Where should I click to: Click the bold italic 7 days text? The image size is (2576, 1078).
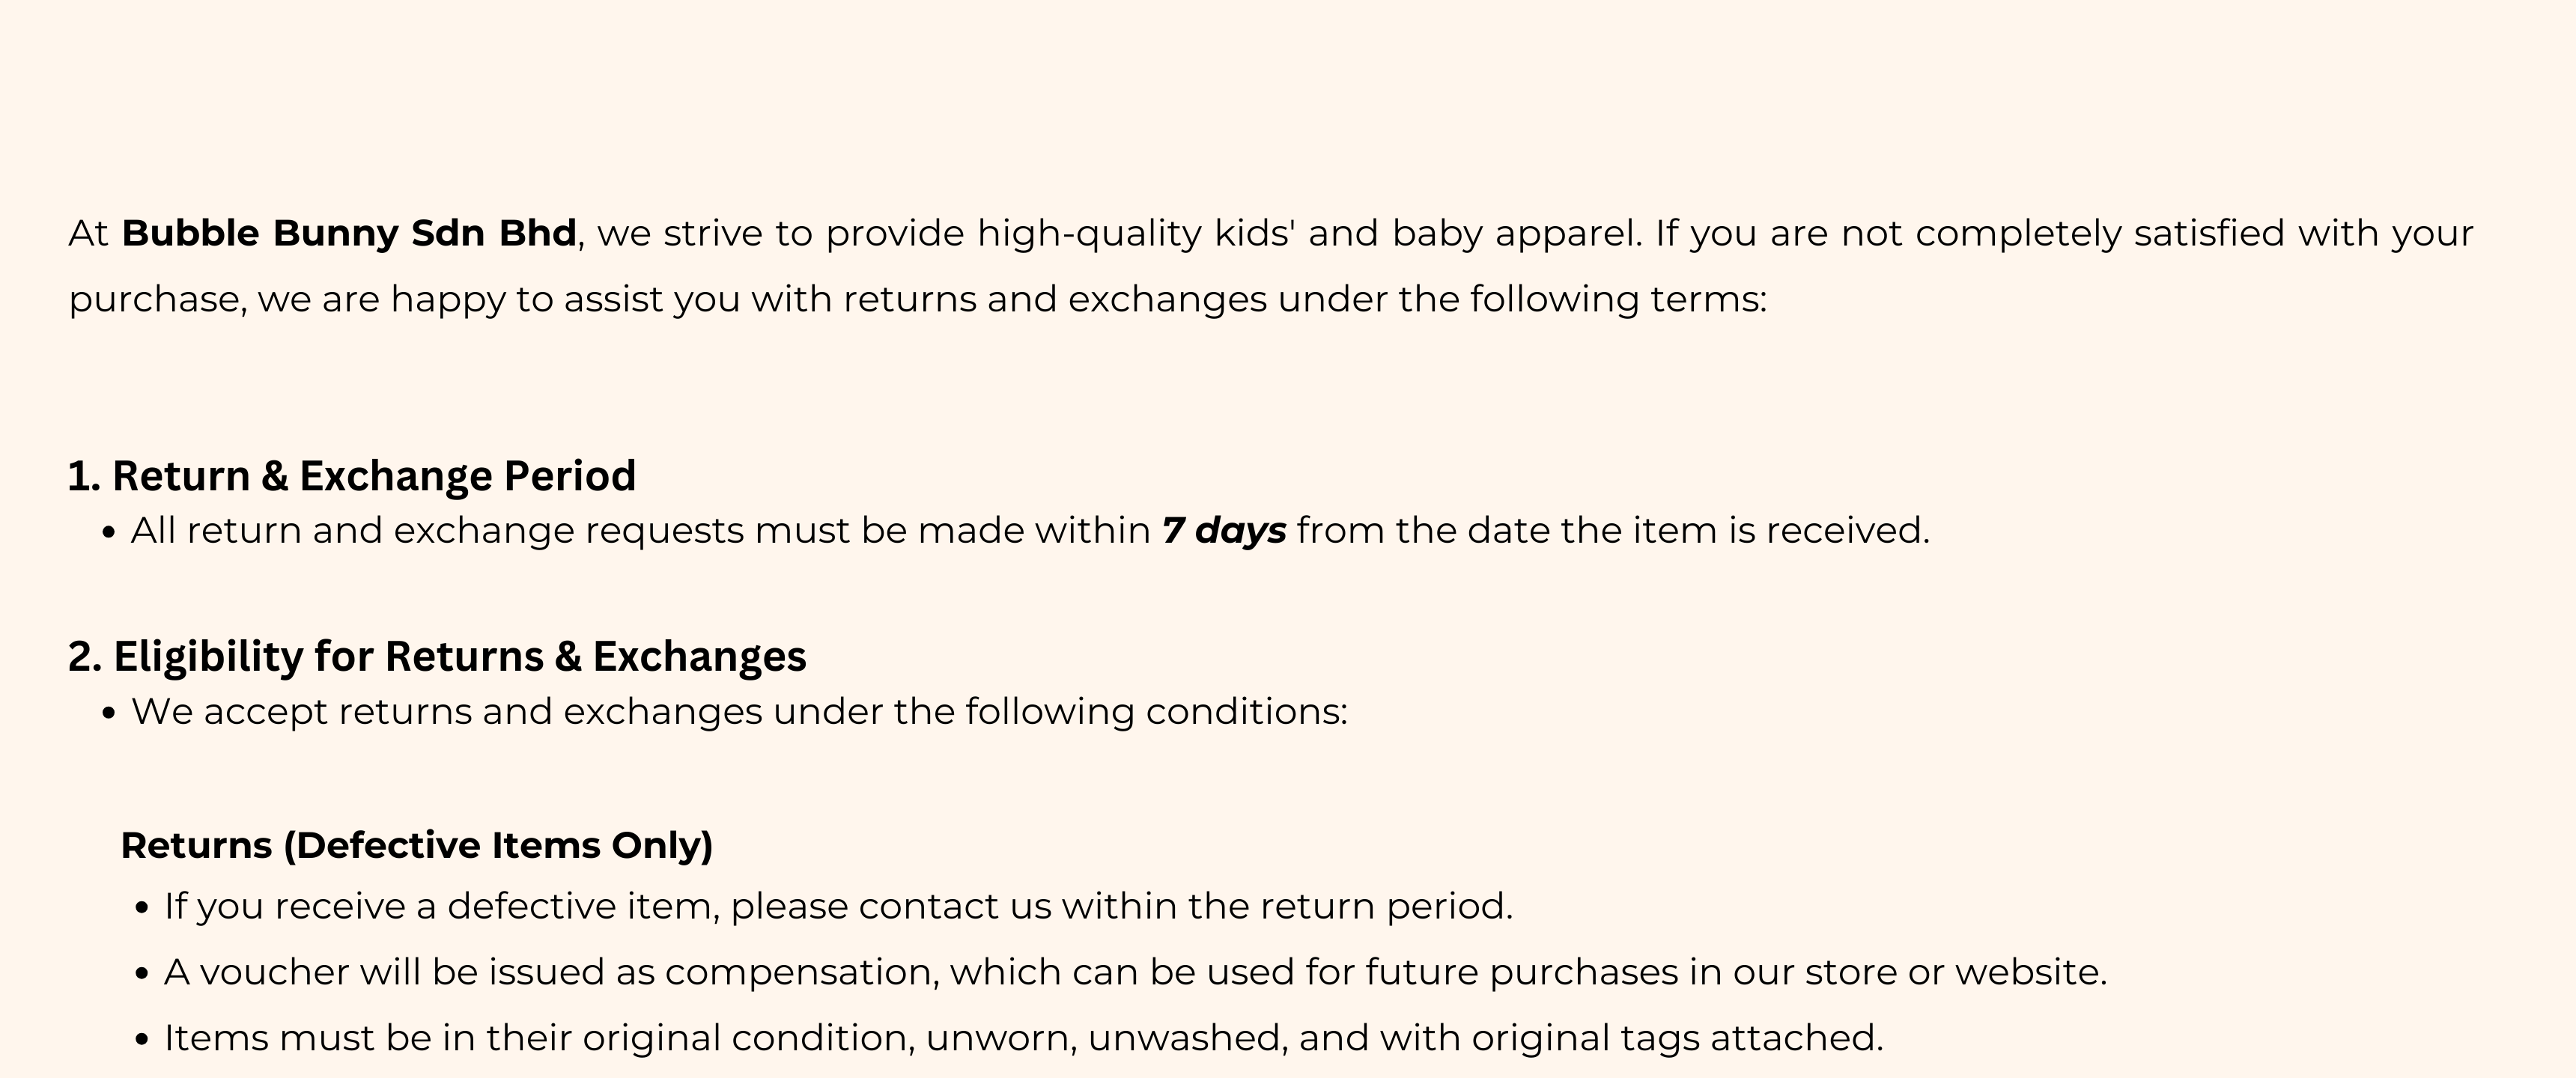1224,531
